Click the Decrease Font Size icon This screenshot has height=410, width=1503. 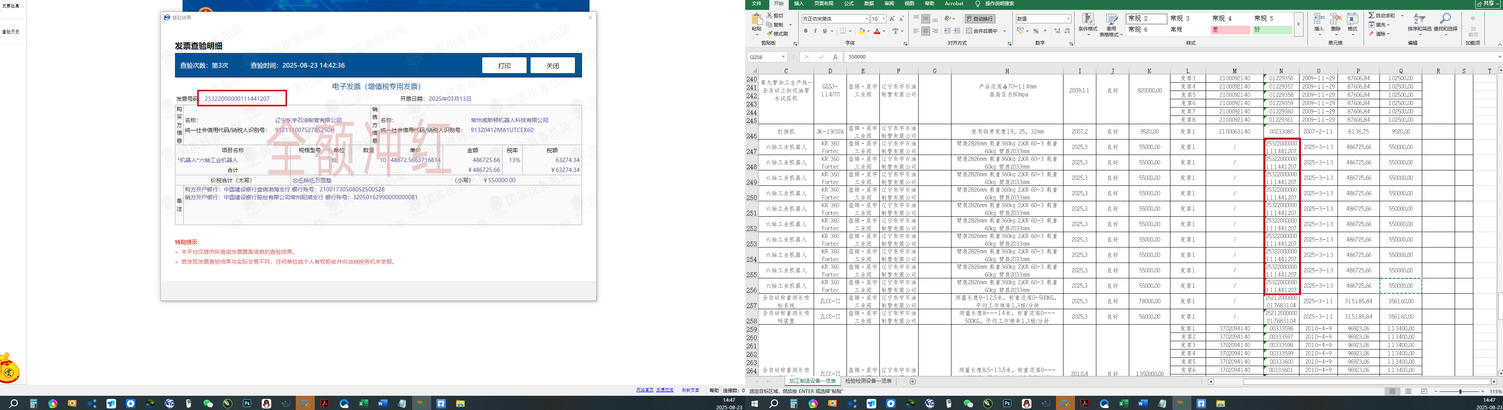point(902,19)
